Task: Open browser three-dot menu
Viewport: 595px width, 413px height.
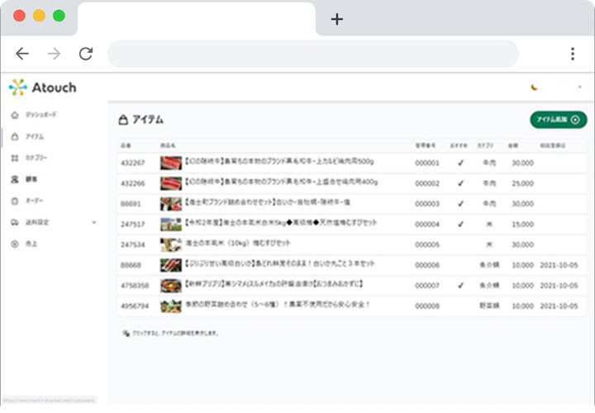Action: 572,54
